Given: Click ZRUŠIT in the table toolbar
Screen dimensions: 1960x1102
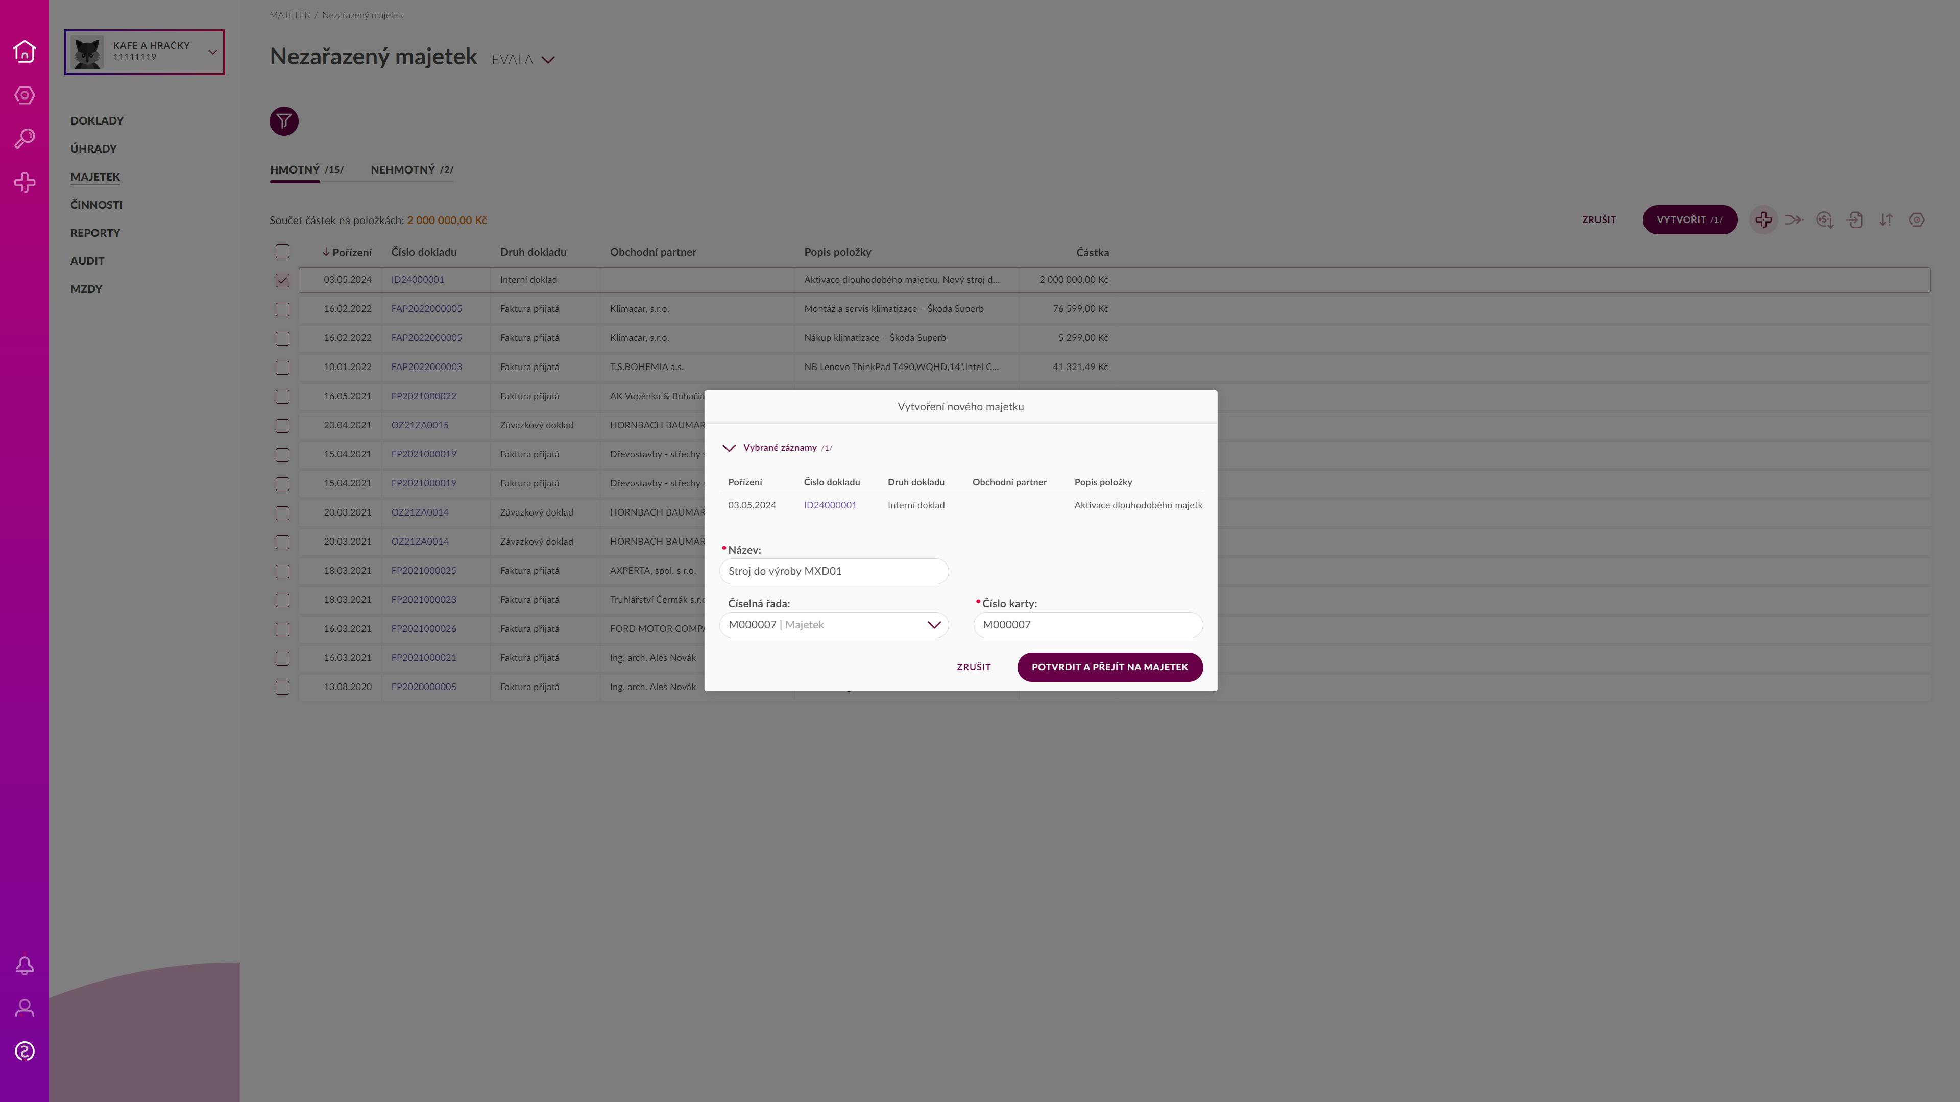Looking at the screenshot, I should pos(1599,220).
